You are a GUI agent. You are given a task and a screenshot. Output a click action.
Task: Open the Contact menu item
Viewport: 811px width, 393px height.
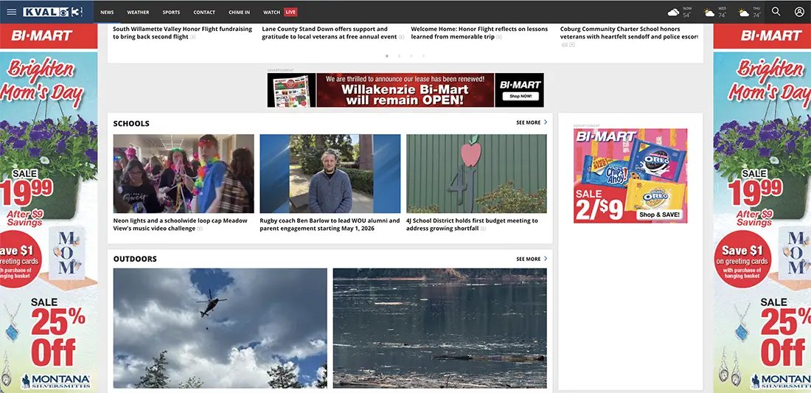pos(204,12)
